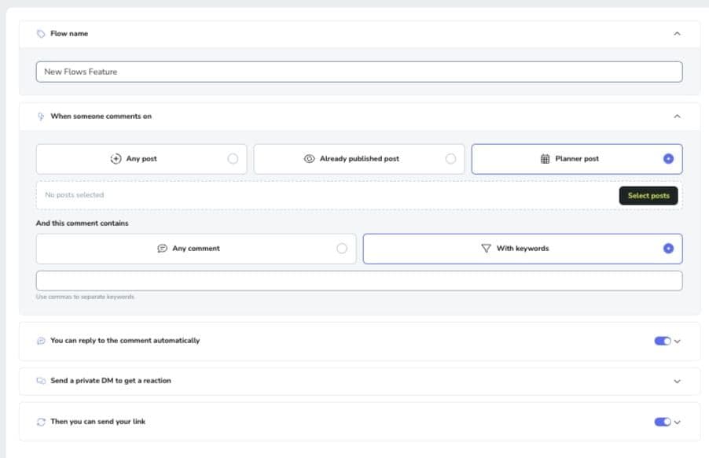
Task: Click the Flow name heading text
Action: coord(69,34)
